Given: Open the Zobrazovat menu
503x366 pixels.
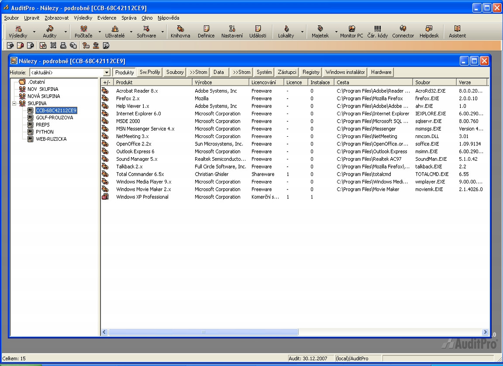Looking at the screenshot, I should tap(56, 18).
